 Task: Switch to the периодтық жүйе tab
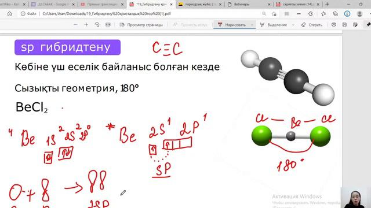point(200,4)
